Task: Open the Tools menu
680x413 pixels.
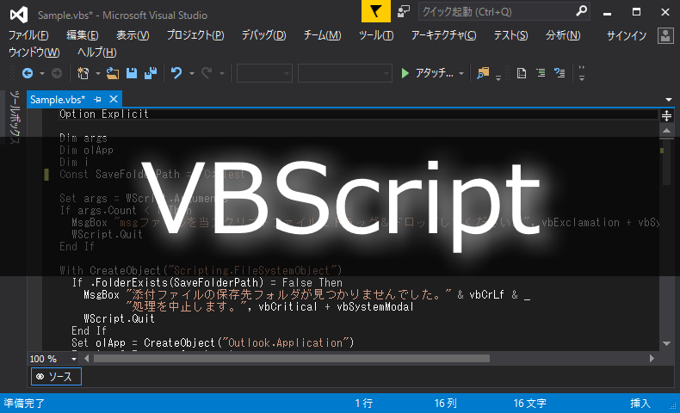Action: pos(376,35)
